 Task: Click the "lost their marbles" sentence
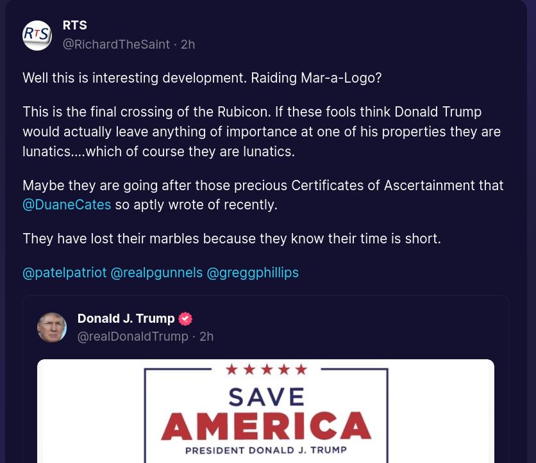(x=231, y=239)
